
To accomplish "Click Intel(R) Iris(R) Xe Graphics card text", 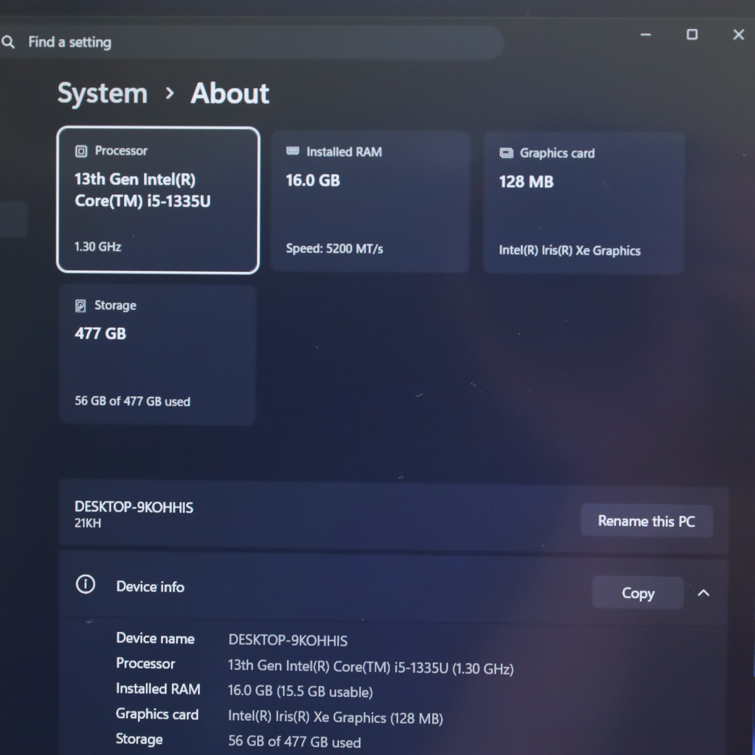I will (x=570, y=251).
